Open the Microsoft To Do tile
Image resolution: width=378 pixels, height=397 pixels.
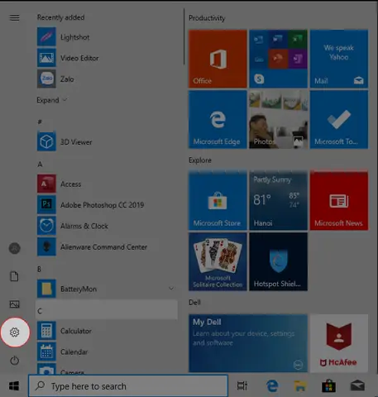tap(339, 120)
